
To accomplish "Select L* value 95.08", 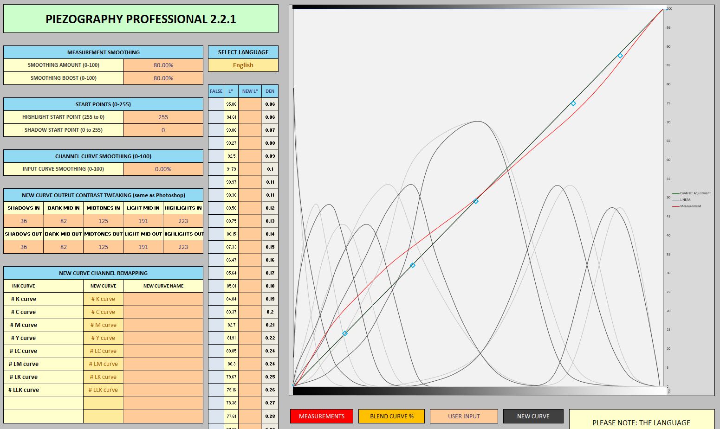I will pyautogui.click(x=231, y=104).
